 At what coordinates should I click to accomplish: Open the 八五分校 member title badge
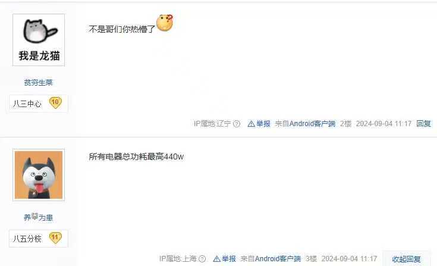point(27,239)
